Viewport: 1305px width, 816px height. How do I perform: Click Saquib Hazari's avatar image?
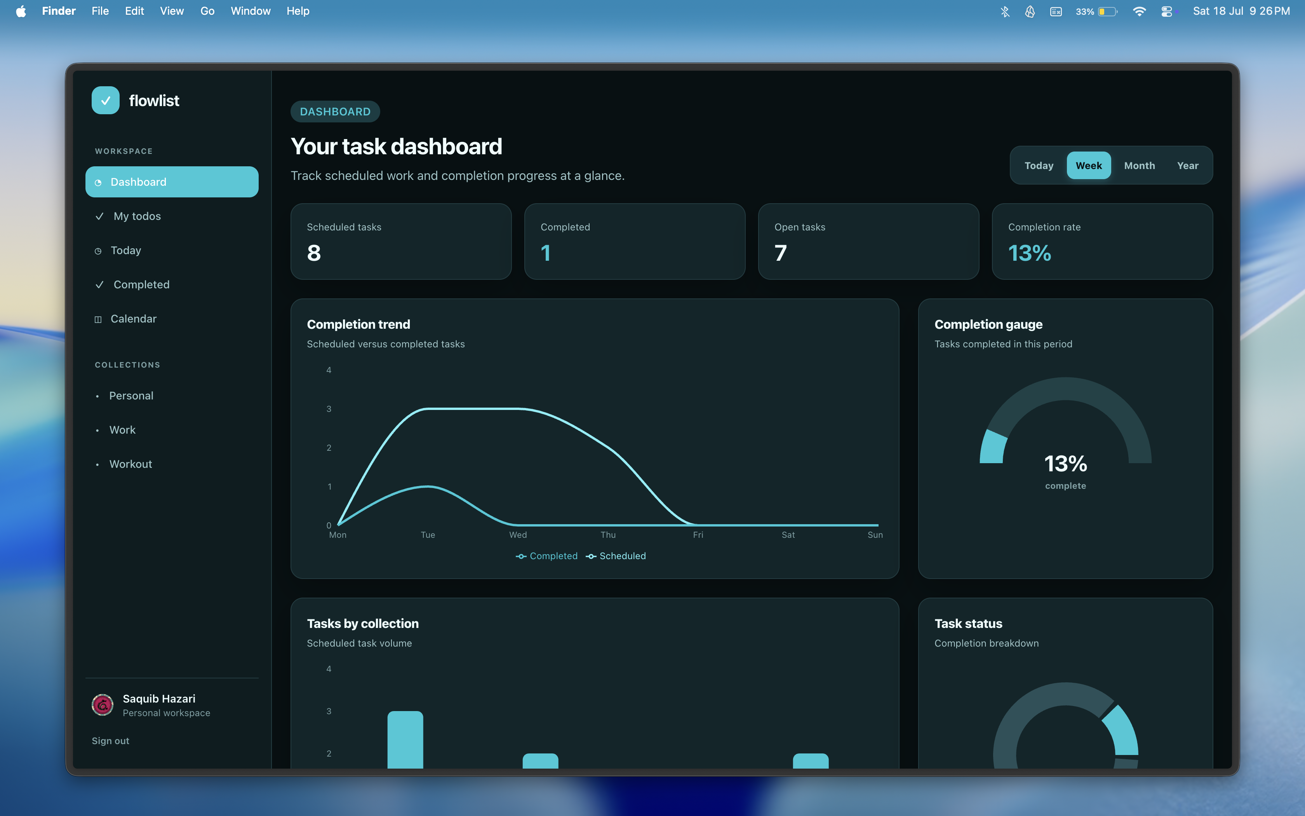coord(103,705)
